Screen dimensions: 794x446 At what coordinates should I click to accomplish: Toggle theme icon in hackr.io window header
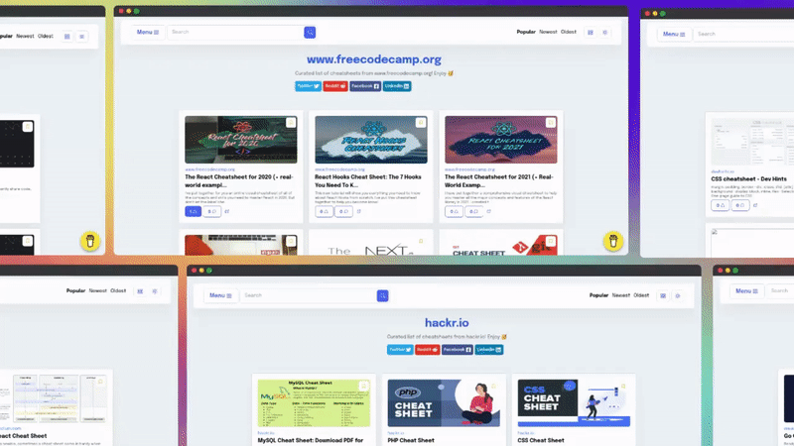click(x=678, y=295)
